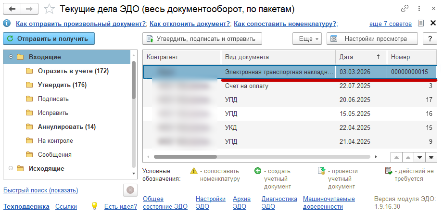Screen dimensions: 443x214
Task: Select Электронная транспортная накладная row
Action: tap(290, 72)
